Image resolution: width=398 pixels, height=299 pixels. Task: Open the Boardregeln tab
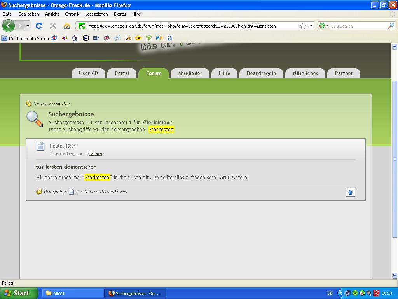[x=261, y=73]
